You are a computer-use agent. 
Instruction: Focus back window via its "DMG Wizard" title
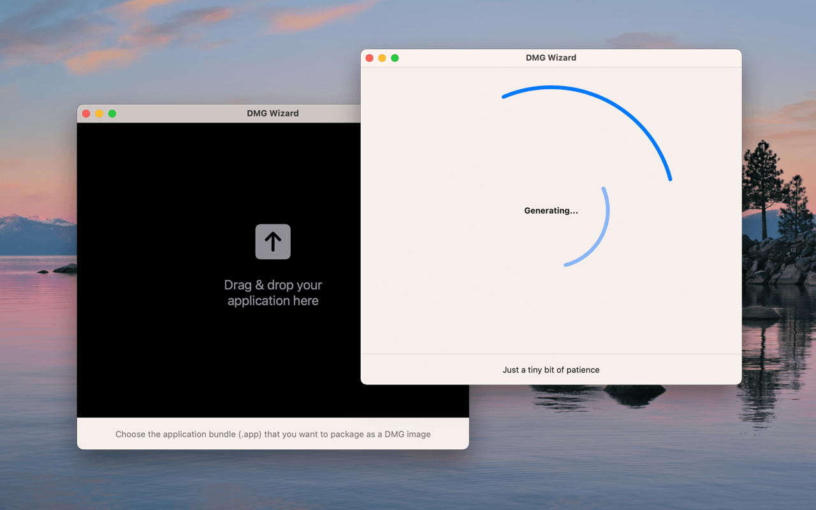273,113
